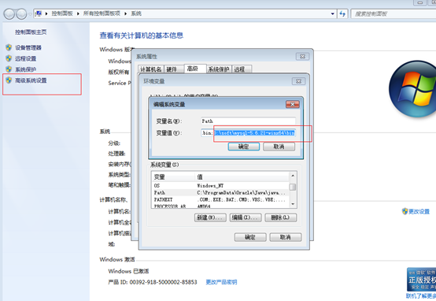Viewport: 436px width, 301px height.
Task: Click shield icon beside 设备管理器
Action: (x=9, y=47)
